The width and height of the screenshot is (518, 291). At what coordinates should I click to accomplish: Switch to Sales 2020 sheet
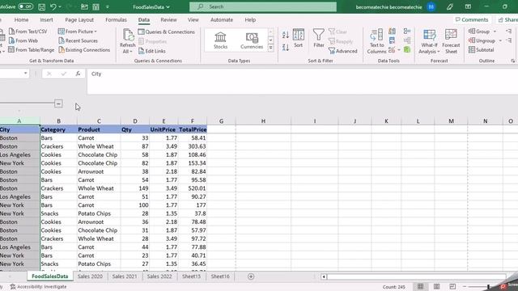point(90,276)
